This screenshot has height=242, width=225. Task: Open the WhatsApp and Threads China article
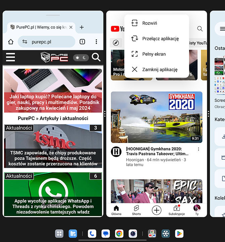[x=53, y=194]
